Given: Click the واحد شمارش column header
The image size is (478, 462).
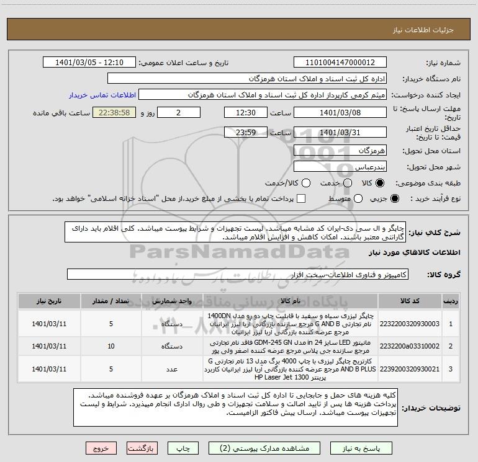Looking at the screenshot, I should point(172,301).
